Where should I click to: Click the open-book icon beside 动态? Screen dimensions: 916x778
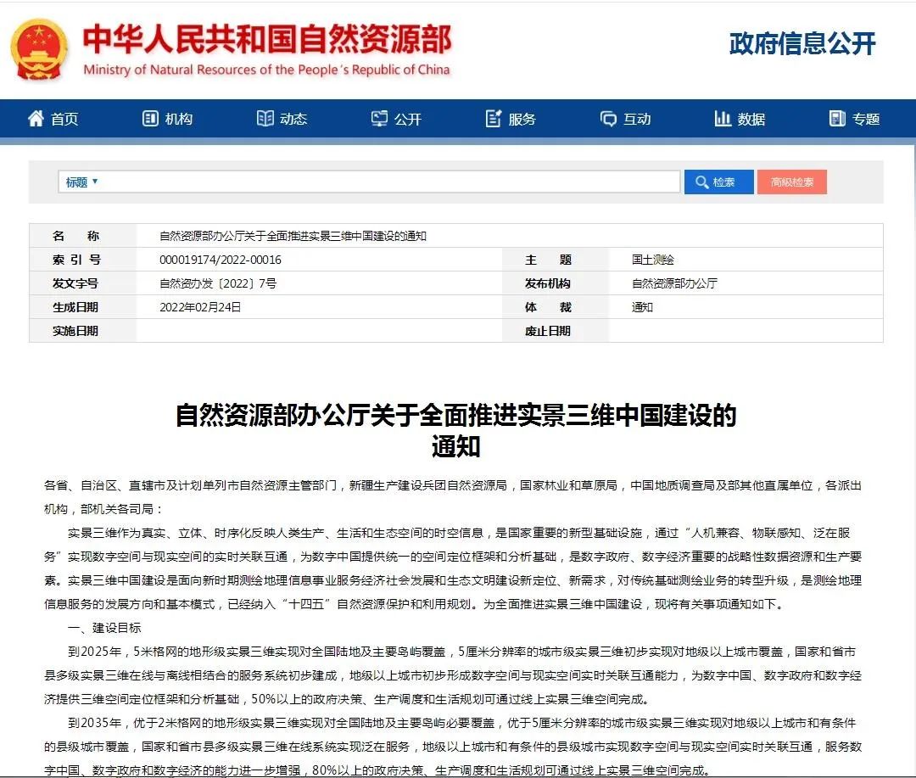pyautogui.click(x=265, y=119)
